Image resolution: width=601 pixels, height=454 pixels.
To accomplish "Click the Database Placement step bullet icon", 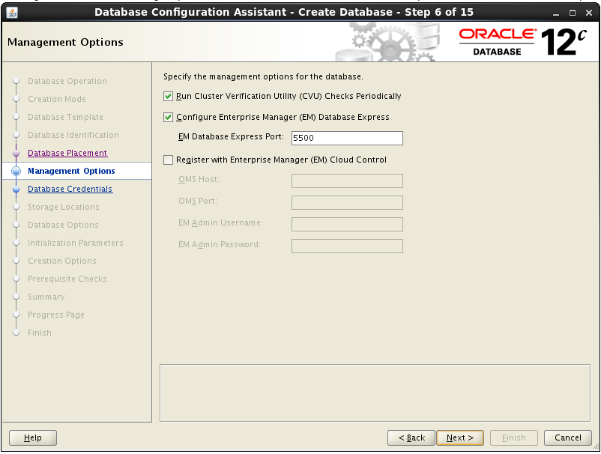I will [x=16, y=154].
